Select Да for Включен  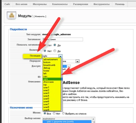pos(55,51)
